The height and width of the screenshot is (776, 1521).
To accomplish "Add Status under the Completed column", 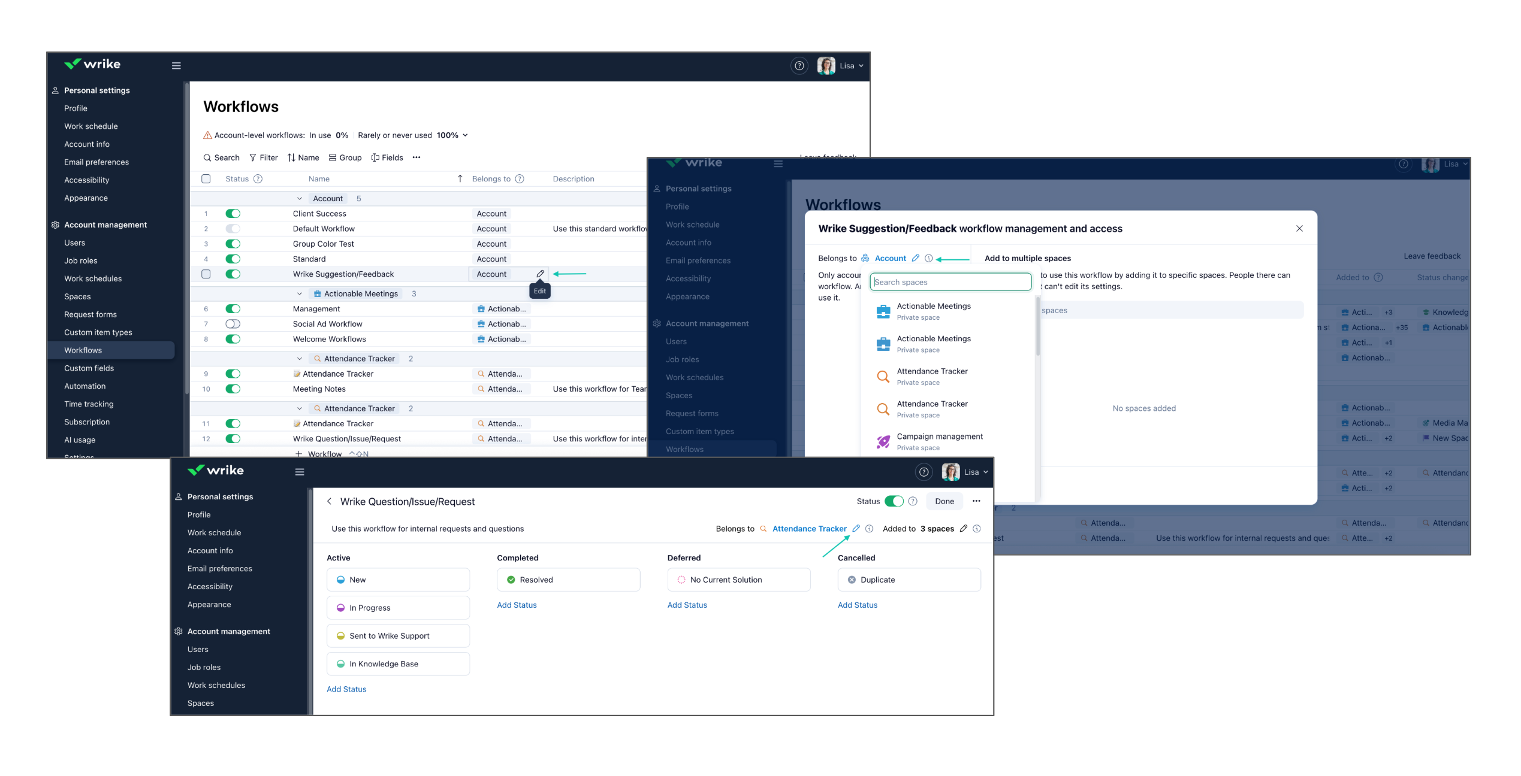I will pyautogui.click(x=517, y=605).
